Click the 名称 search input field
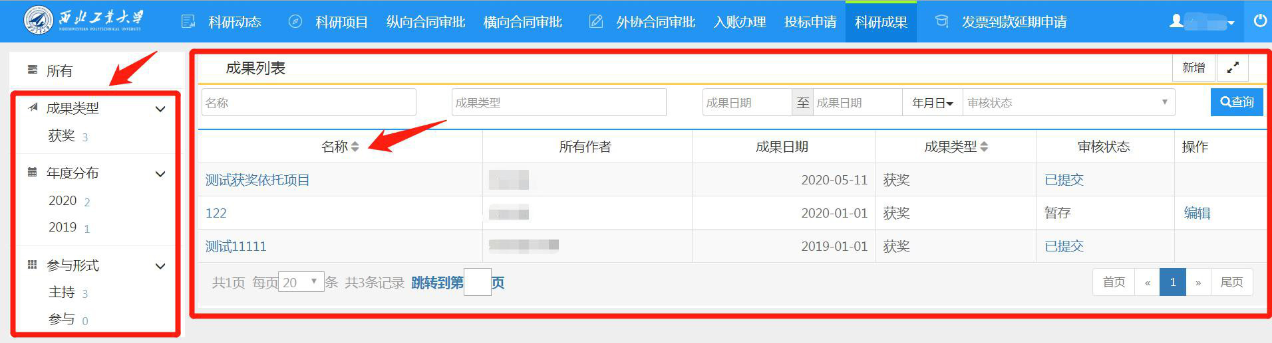This screenshot has height=343, width=1272. click(309, 103)
